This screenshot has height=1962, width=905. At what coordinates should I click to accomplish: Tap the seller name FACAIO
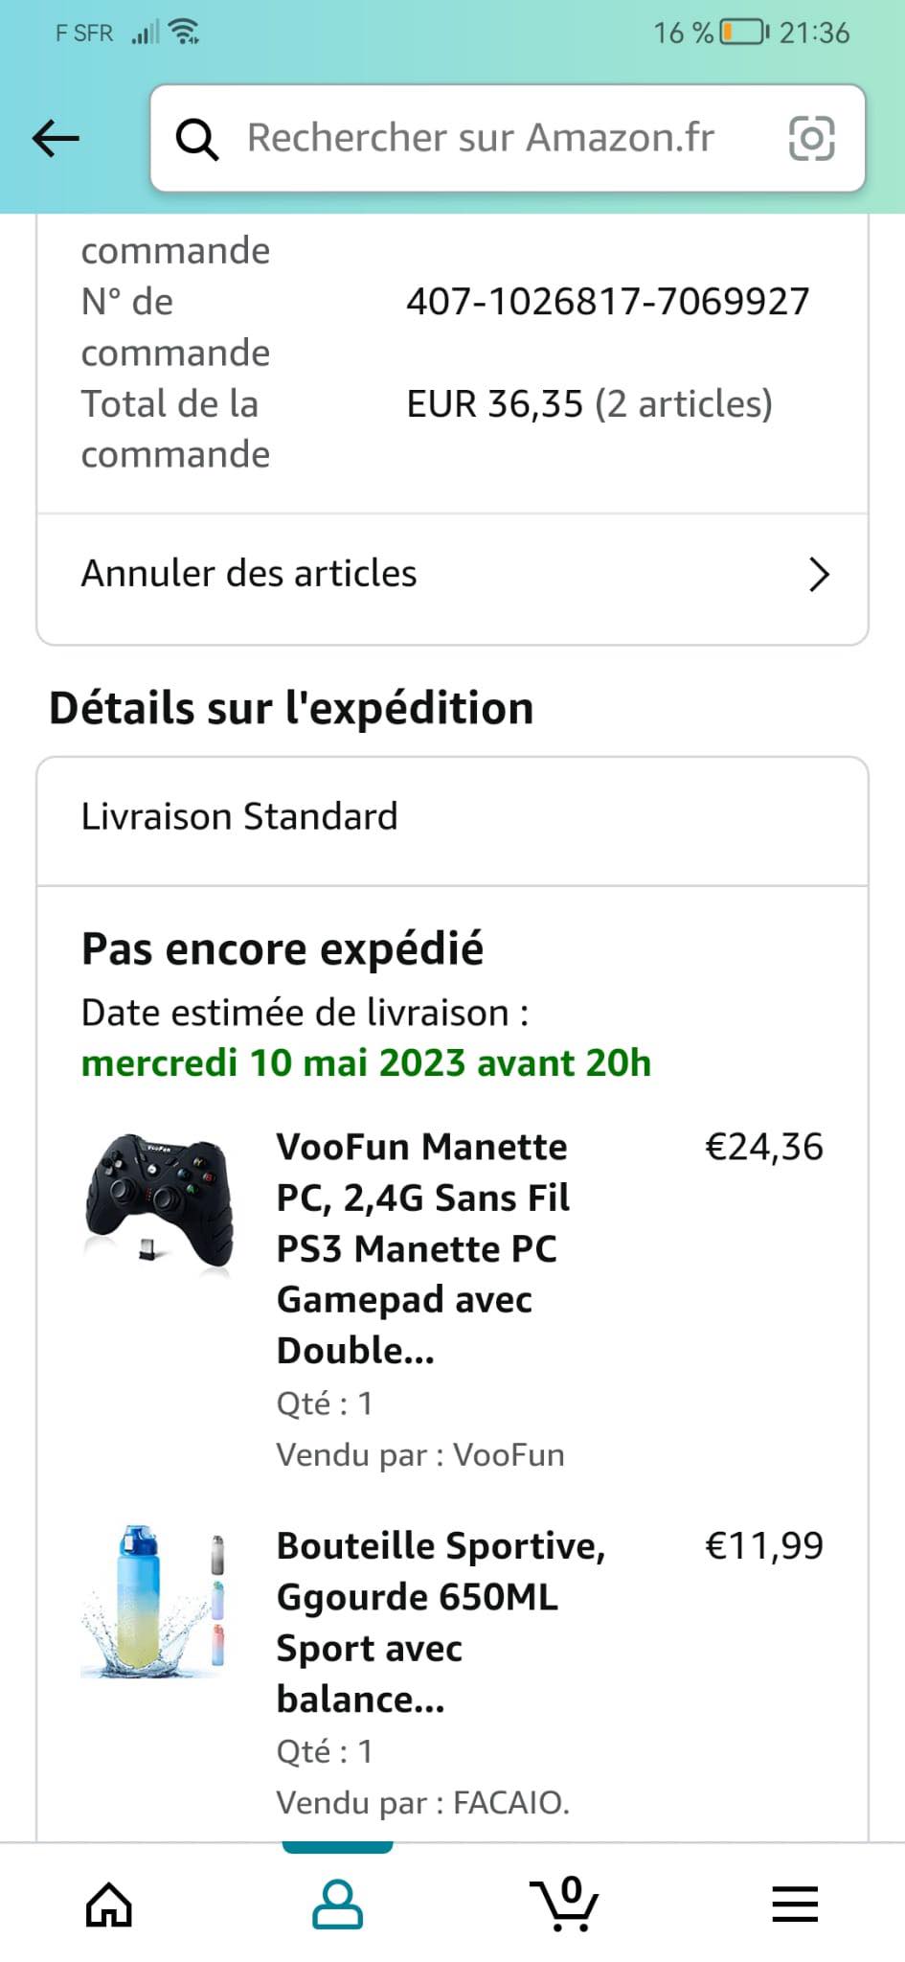[x=510, y=1802]
